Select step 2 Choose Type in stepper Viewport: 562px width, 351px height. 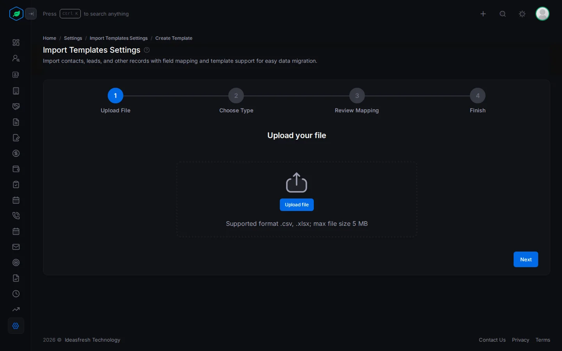(236, 96)
